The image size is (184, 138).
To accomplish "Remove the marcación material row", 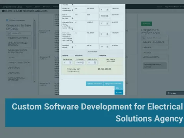I will tap(72, 47).
